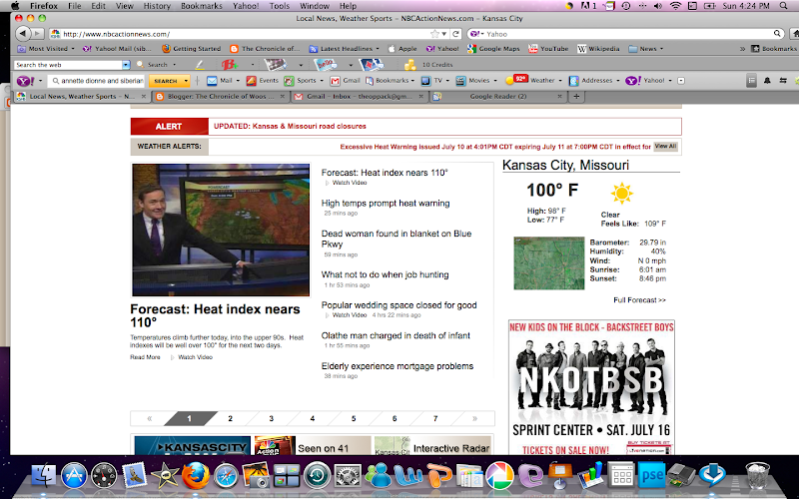The image size is (799, 499).
Task: Click the Kansas City radar map thumbnail
Action: (548, 263)
